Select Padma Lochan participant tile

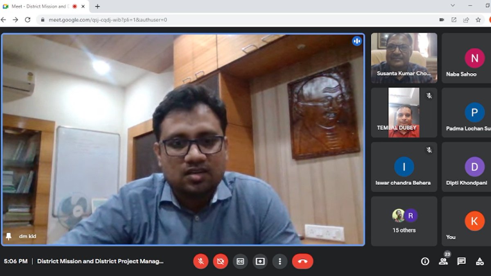pyautogui.click(x=466, y=113)
